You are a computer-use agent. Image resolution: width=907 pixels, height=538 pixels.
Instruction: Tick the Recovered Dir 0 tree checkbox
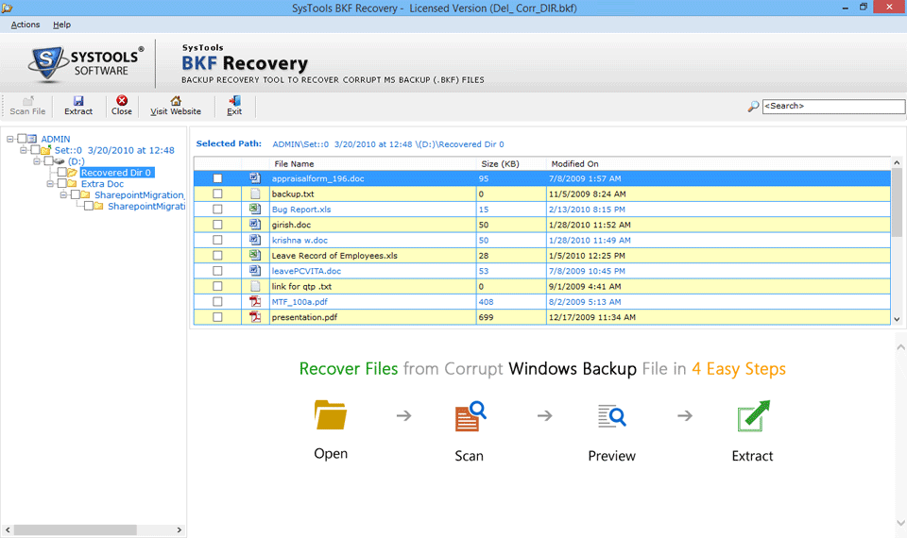tap(62, 172)
